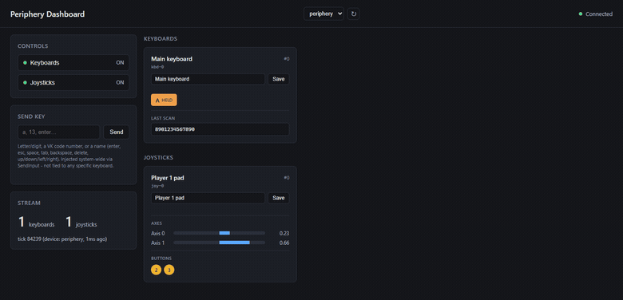Toggle the Keyboards control switch
The height and width of the screenshot is (300, 623).
73,63
